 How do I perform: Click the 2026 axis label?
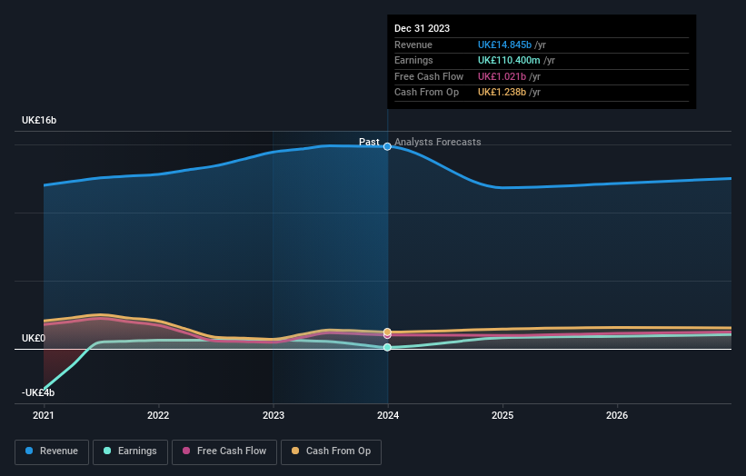point(617,415)
